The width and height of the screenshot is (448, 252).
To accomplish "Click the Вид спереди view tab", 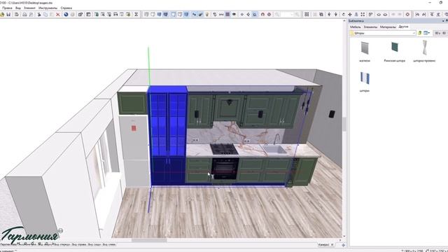I will 62,244.
